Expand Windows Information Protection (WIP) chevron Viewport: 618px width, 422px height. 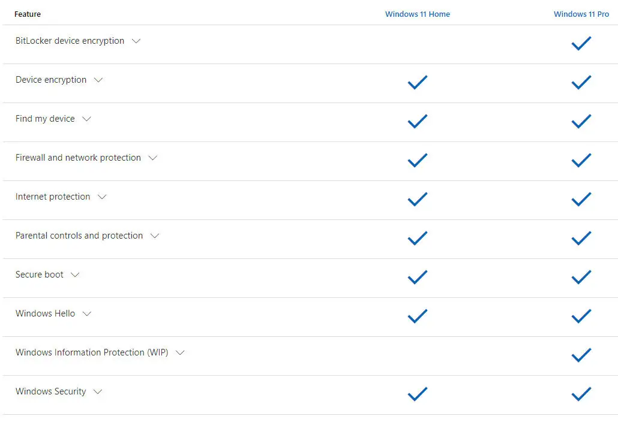coord(180,352)
